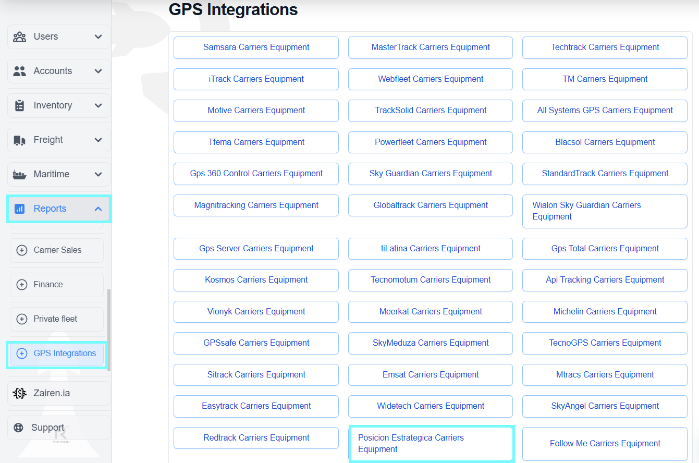The height and width of the screenshot is (463, 699).
Task: Select GPS Integrations in the sidebar
Action: click(x=57, y=354)
